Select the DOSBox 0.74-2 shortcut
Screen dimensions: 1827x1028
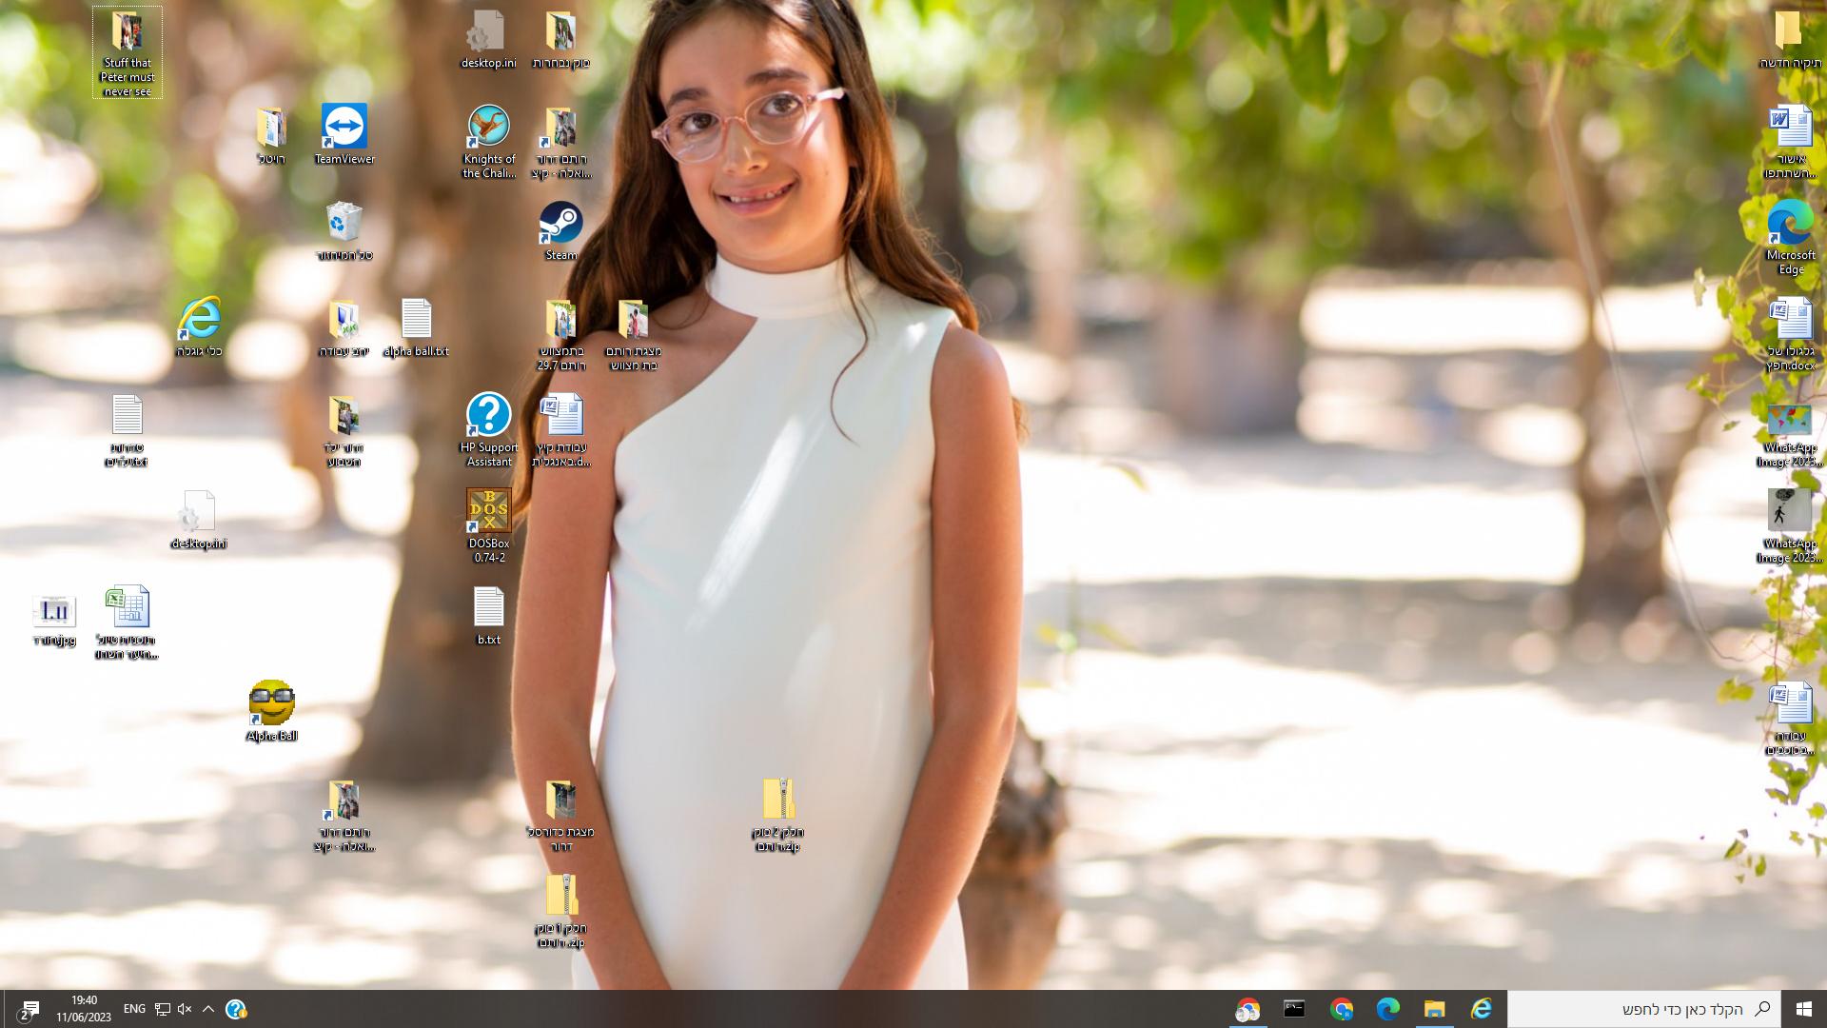[489, 526]
